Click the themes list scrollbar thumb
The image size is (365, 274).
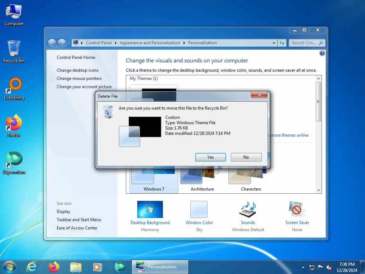(x=319, y=102)
